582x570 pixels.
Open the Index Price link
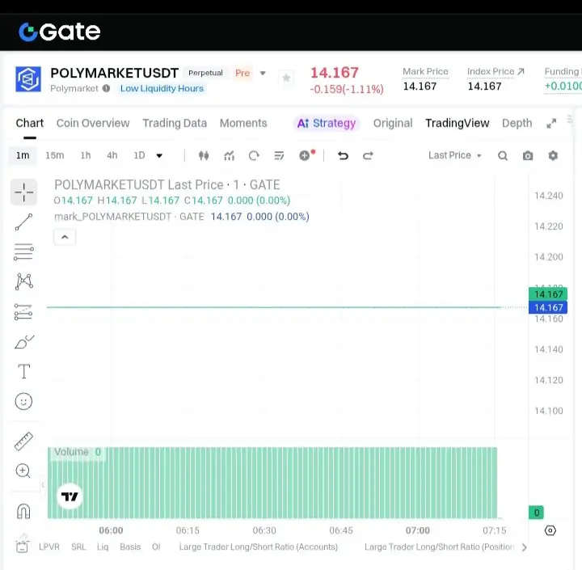point(496,71)
